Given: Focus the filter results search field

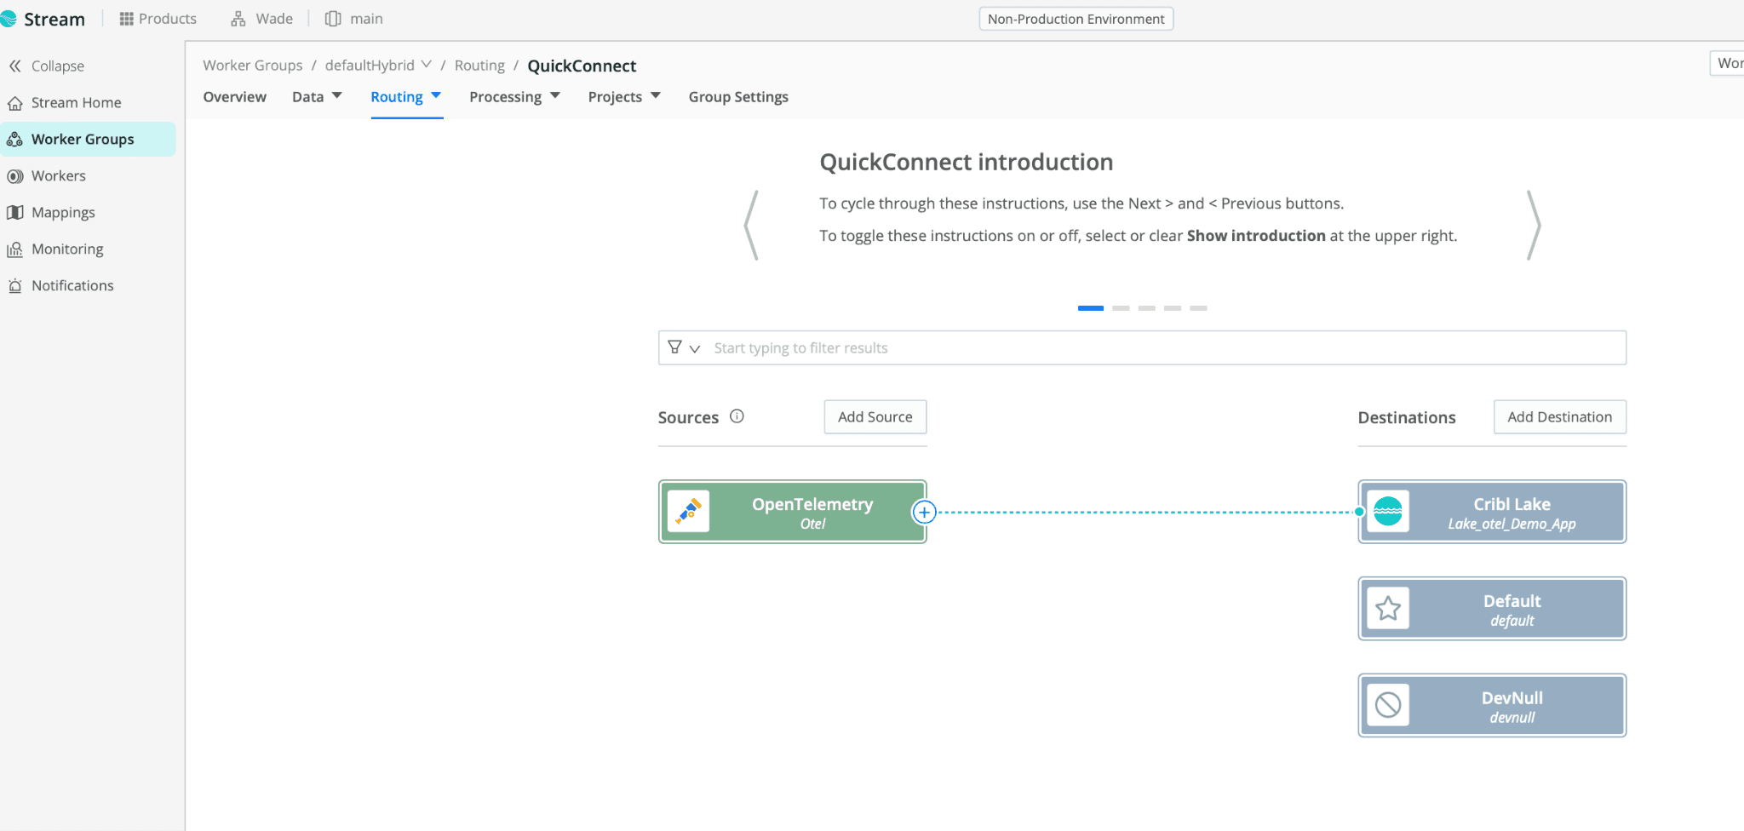Looking at the screenshot, I should [x=1158, y=348].
